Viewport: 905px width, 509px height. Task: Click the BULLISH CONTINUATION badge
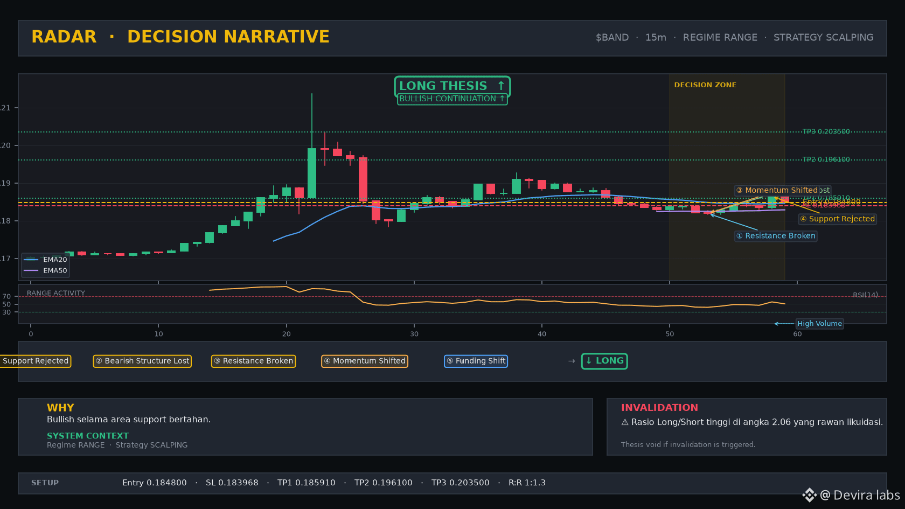(452, 99)
